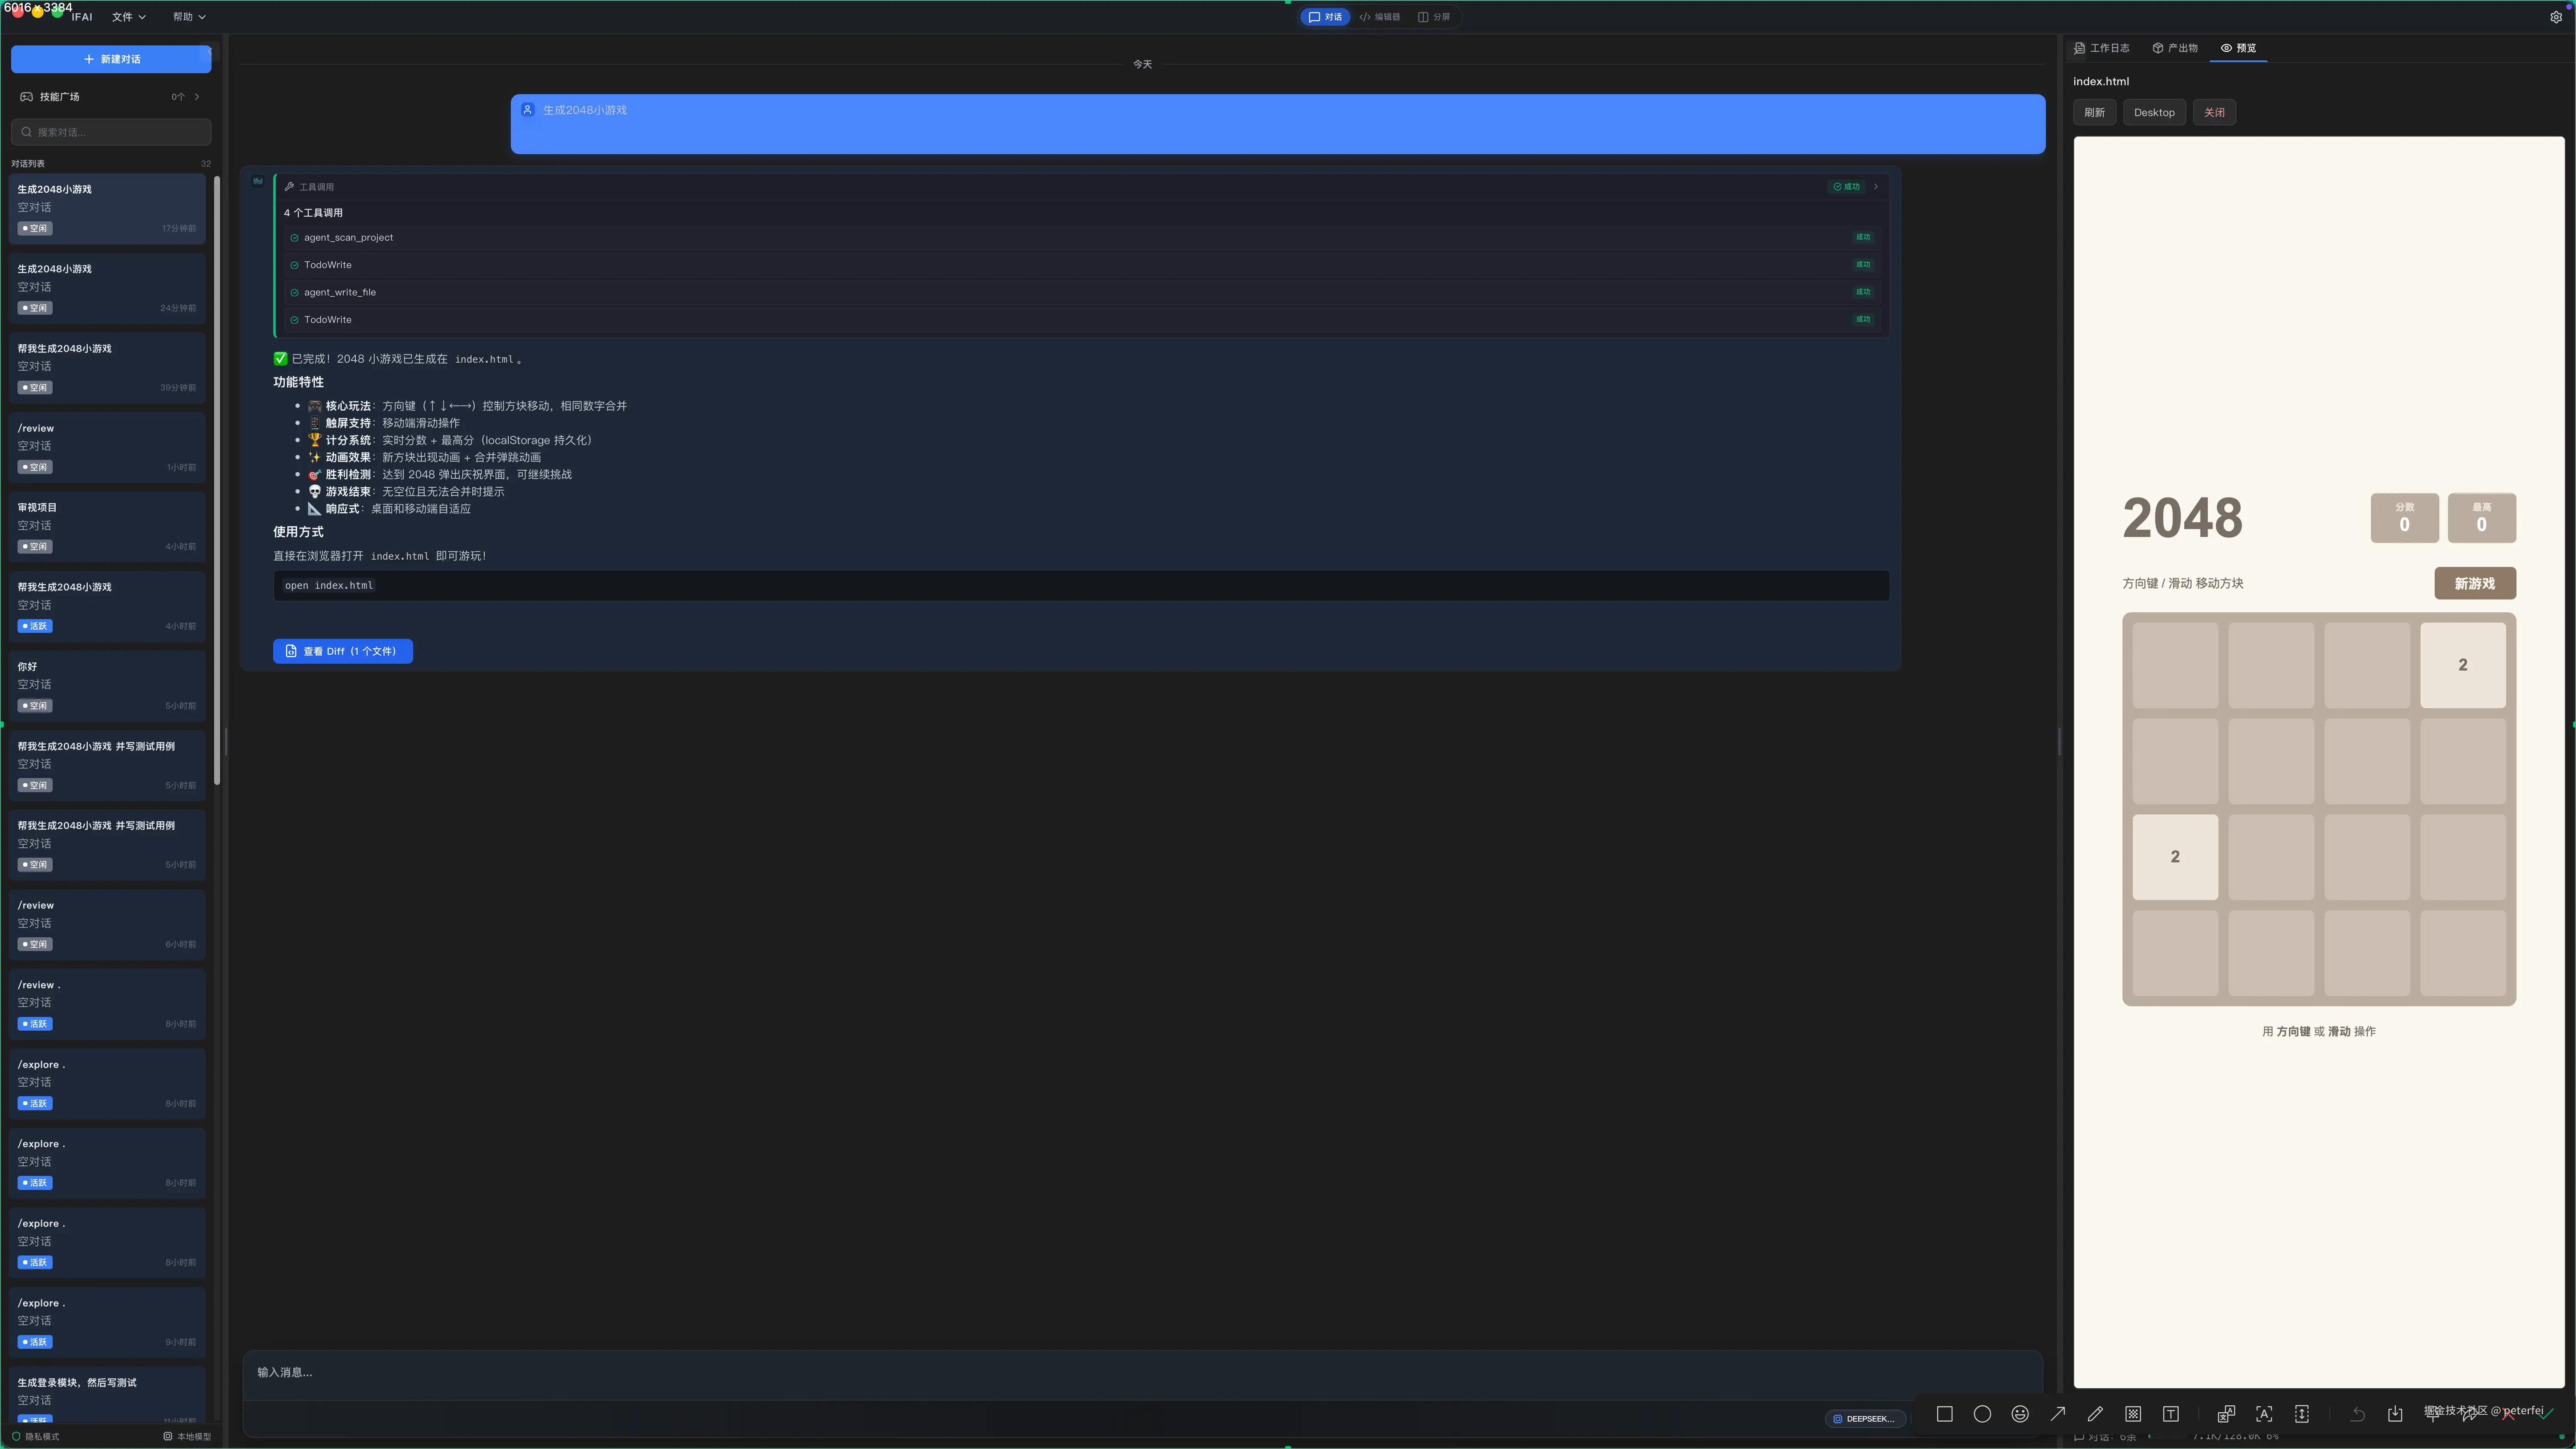Toggle 本地模型 in status bar
The height and width of the screenshot is (1449, 2576).
[x=188, y=1436]
